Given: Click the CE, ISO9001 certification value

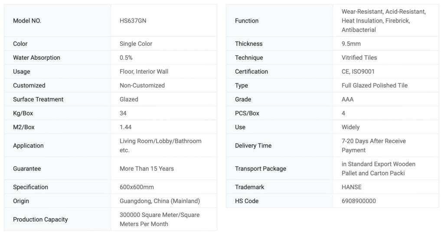Looking at the screenshot, I should (x=358, y=71).
